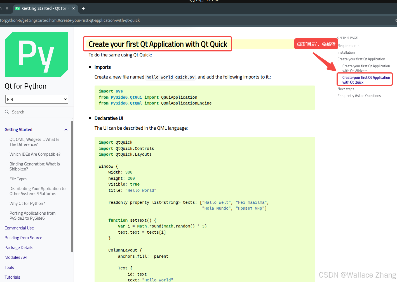
Task: Jump to Next steps in page contents
Action: point(346,89)
